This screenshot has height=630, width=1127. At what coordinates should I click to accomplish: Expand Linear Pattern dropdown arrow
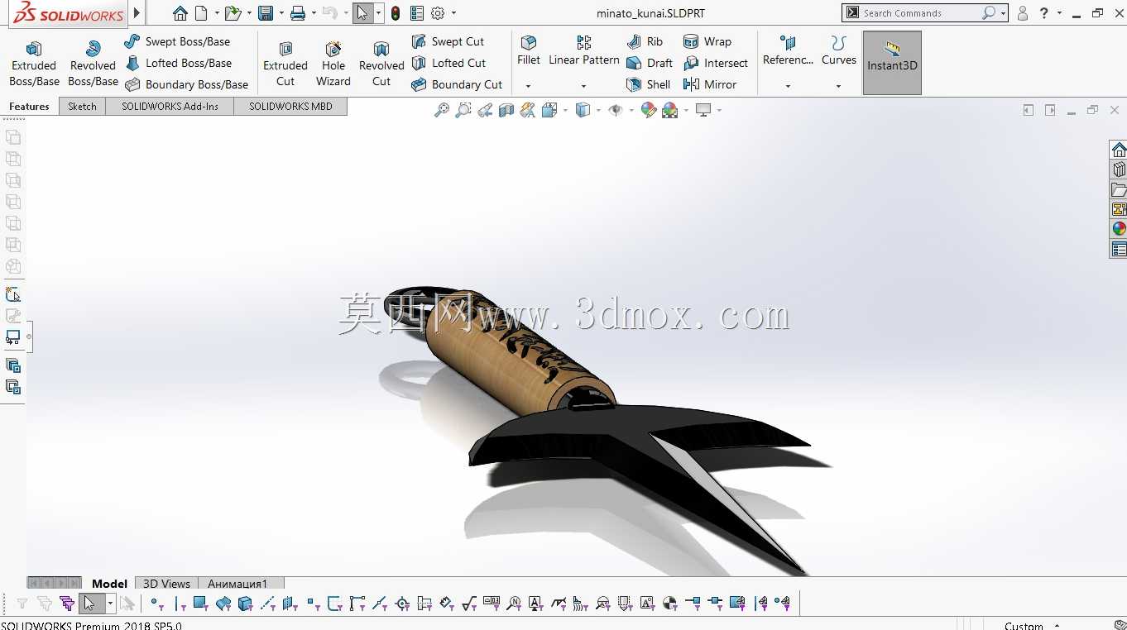(x=583, y=85)
